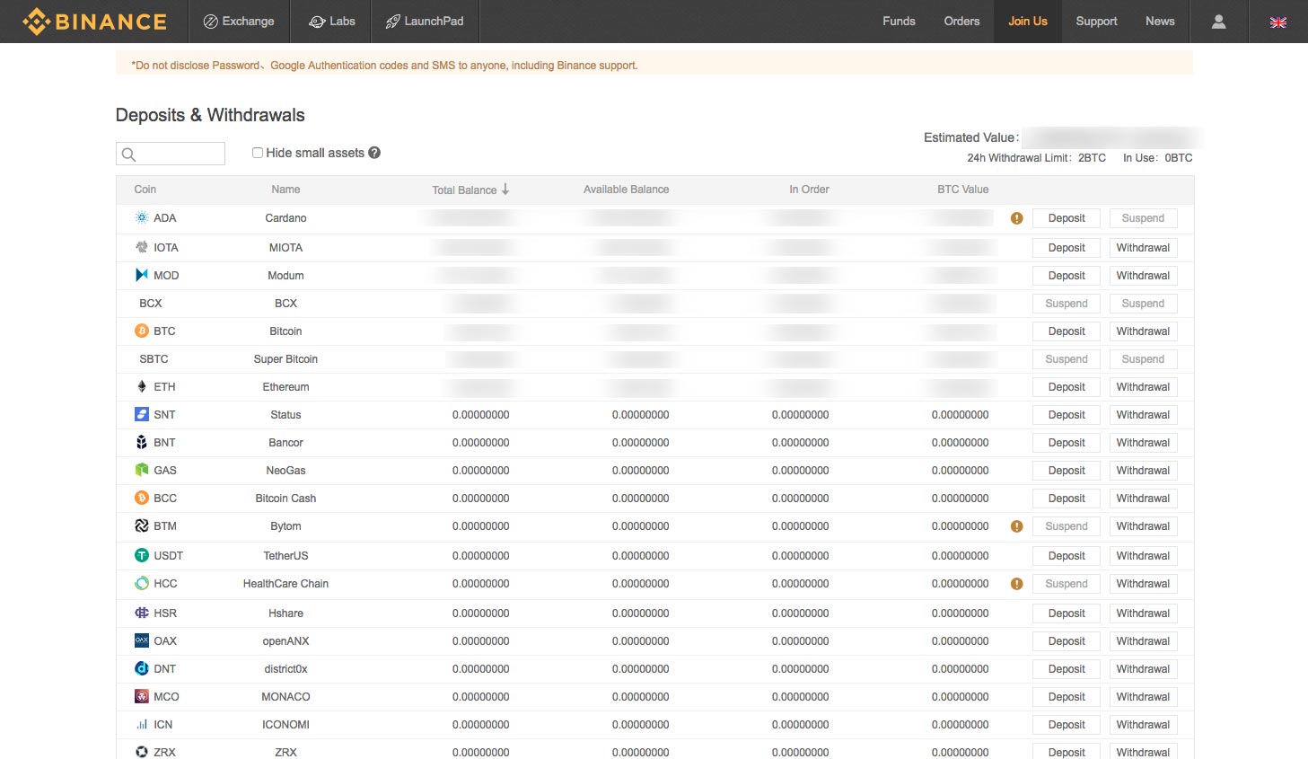
Task: Click Withdrawal for BTM Bytom
Action: click(1143, 526)
